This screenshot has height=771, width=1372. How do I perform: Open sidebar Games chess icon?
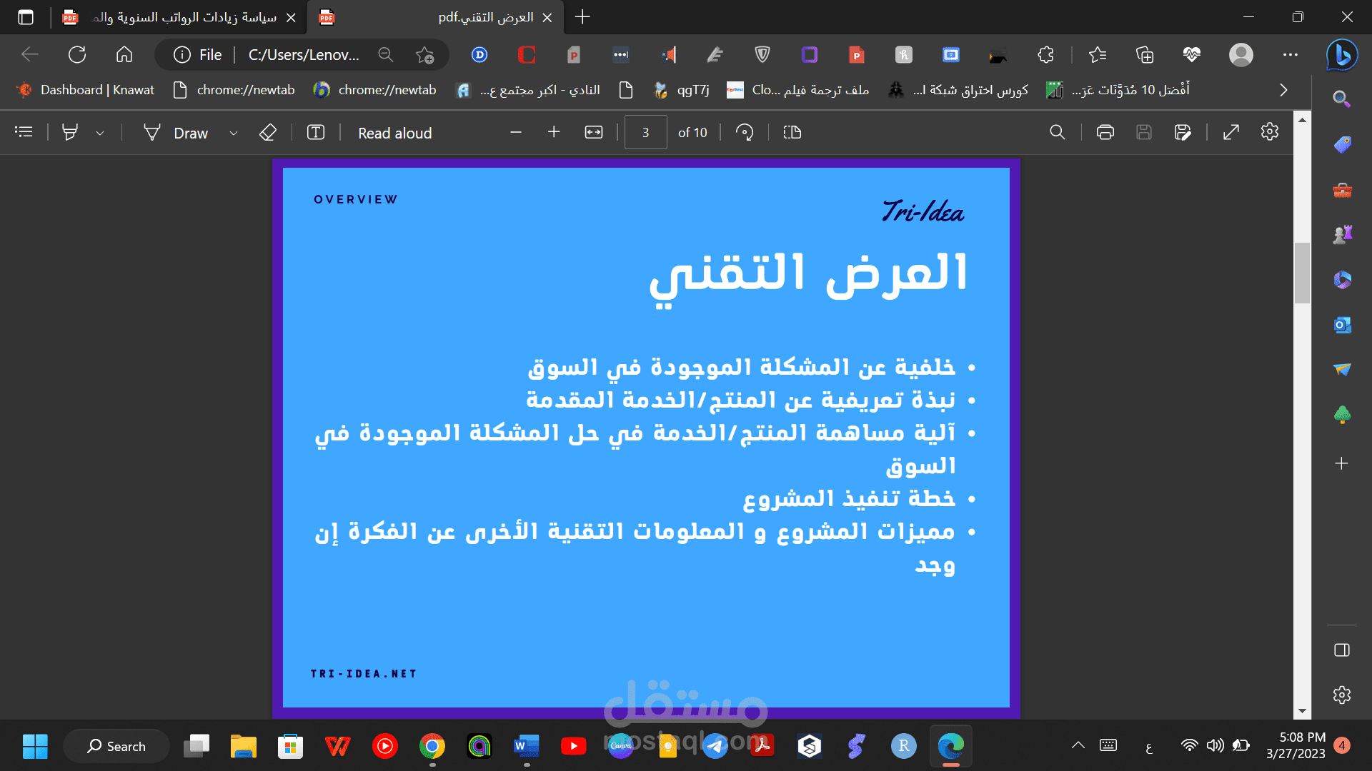pyautogui.click(x=1342, y=234)
